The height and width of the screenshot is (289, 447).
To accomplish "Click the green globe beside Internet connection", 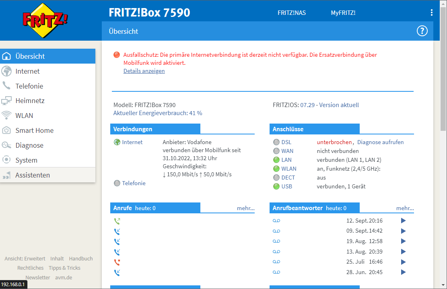I will point(117,142).
